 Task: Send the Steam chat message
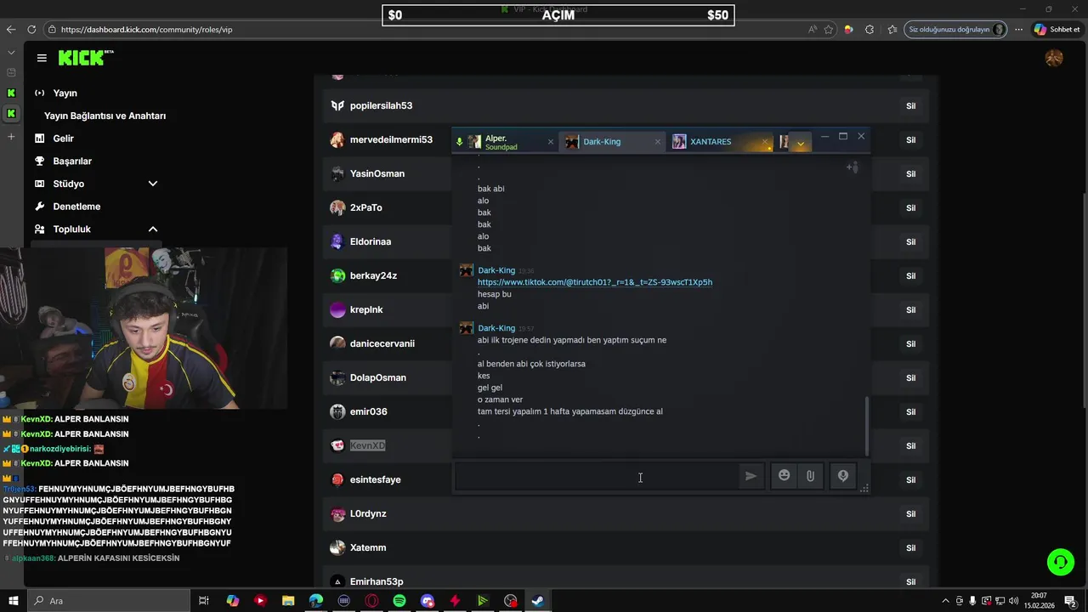751,476
